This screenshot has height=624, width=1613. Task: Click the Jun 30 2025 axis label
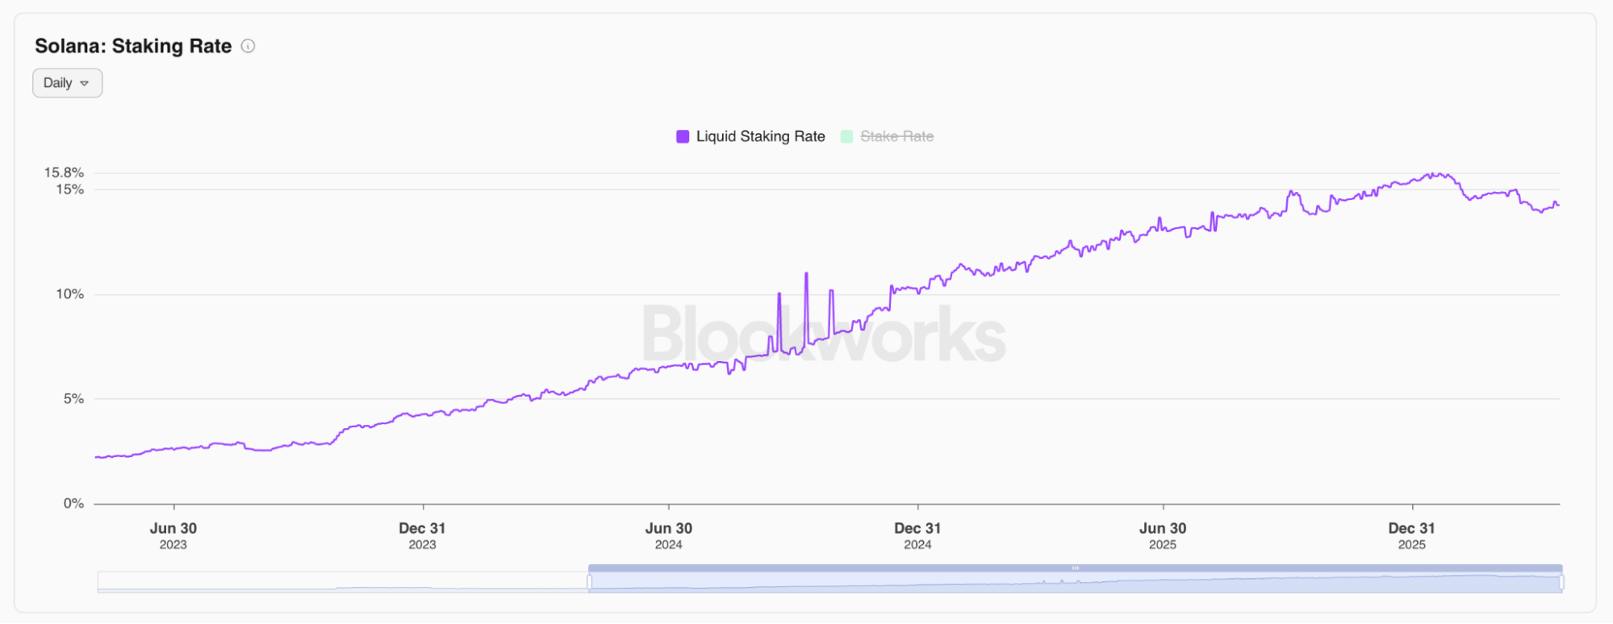[x=1163, y=535]
